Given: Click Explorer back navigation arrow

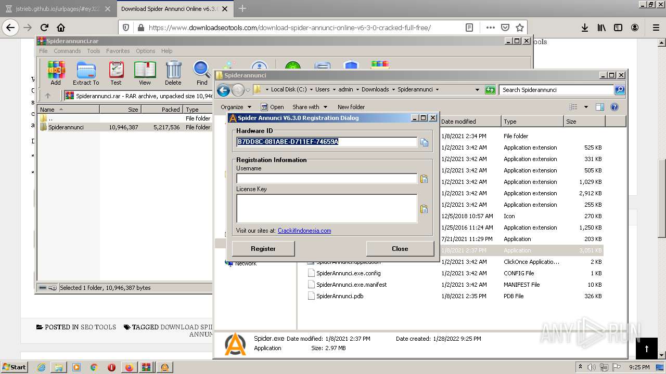Looking at the screenshot, I should [x=224, y=90].
